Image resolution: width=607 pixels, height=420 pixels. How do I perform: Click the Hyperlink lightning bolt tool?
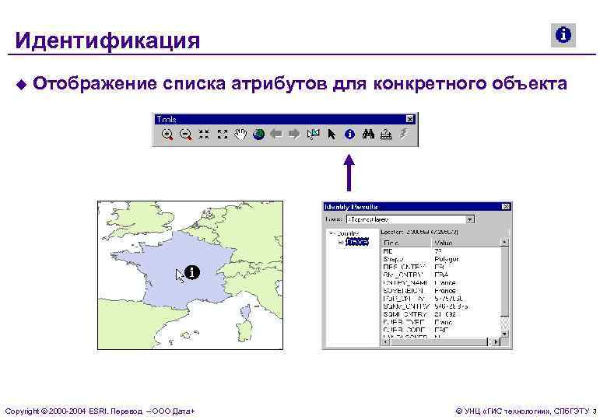coord(404,135)
